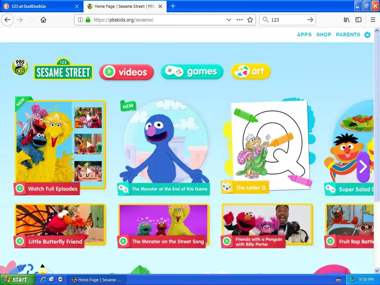
Task: Select the Sesame Street Home Page tab
Action: point(124,6)
